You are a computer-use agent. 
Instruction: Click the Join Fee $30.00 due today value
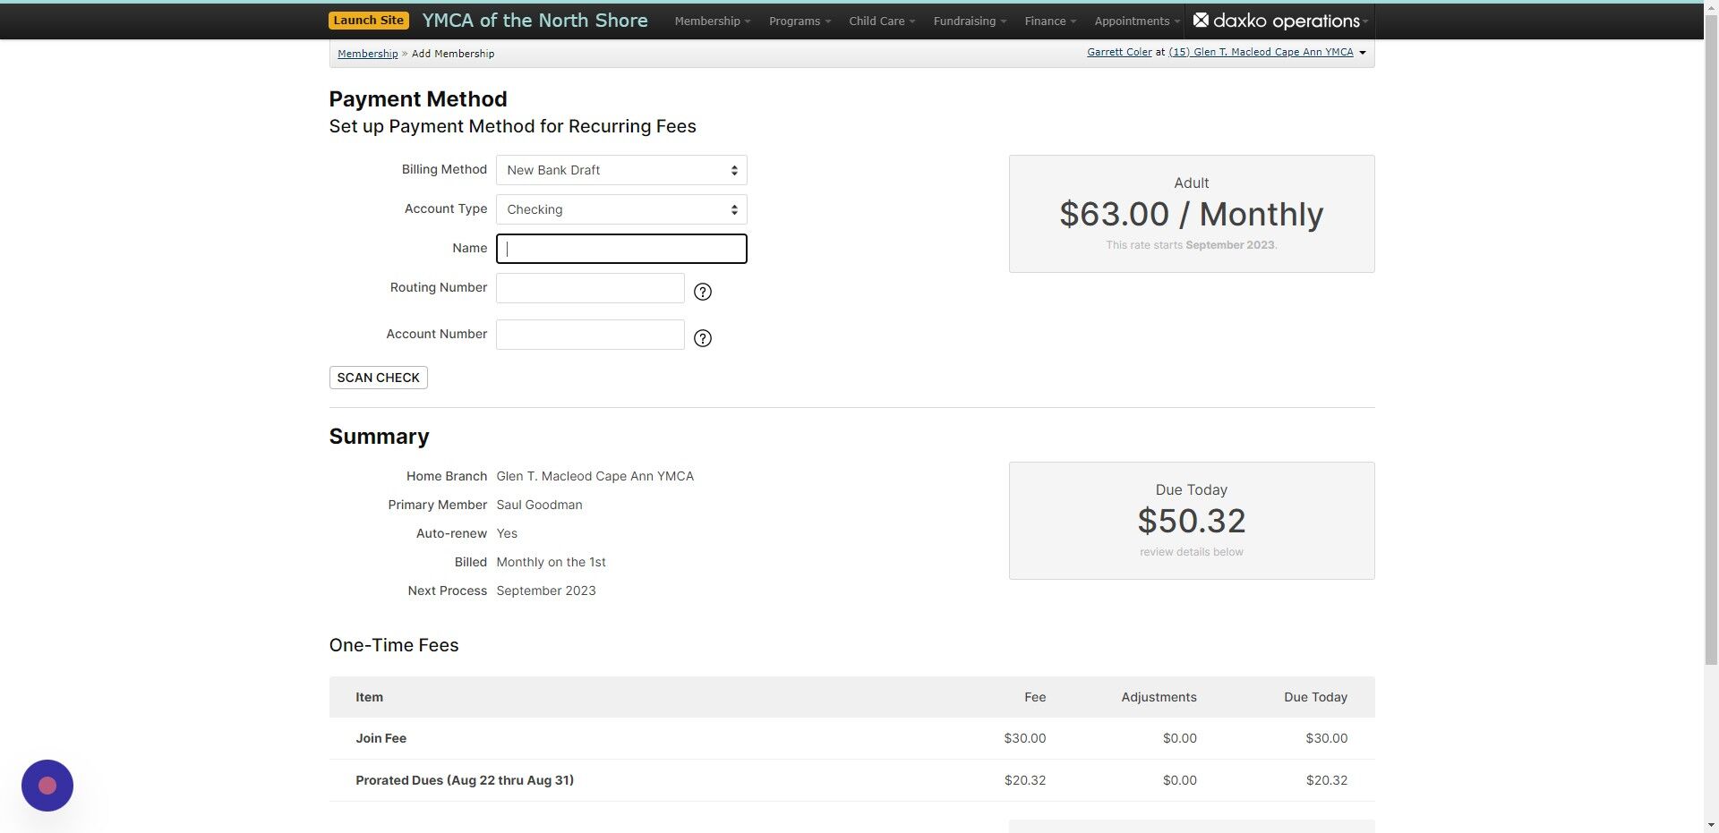click(x=1326, y=738)
